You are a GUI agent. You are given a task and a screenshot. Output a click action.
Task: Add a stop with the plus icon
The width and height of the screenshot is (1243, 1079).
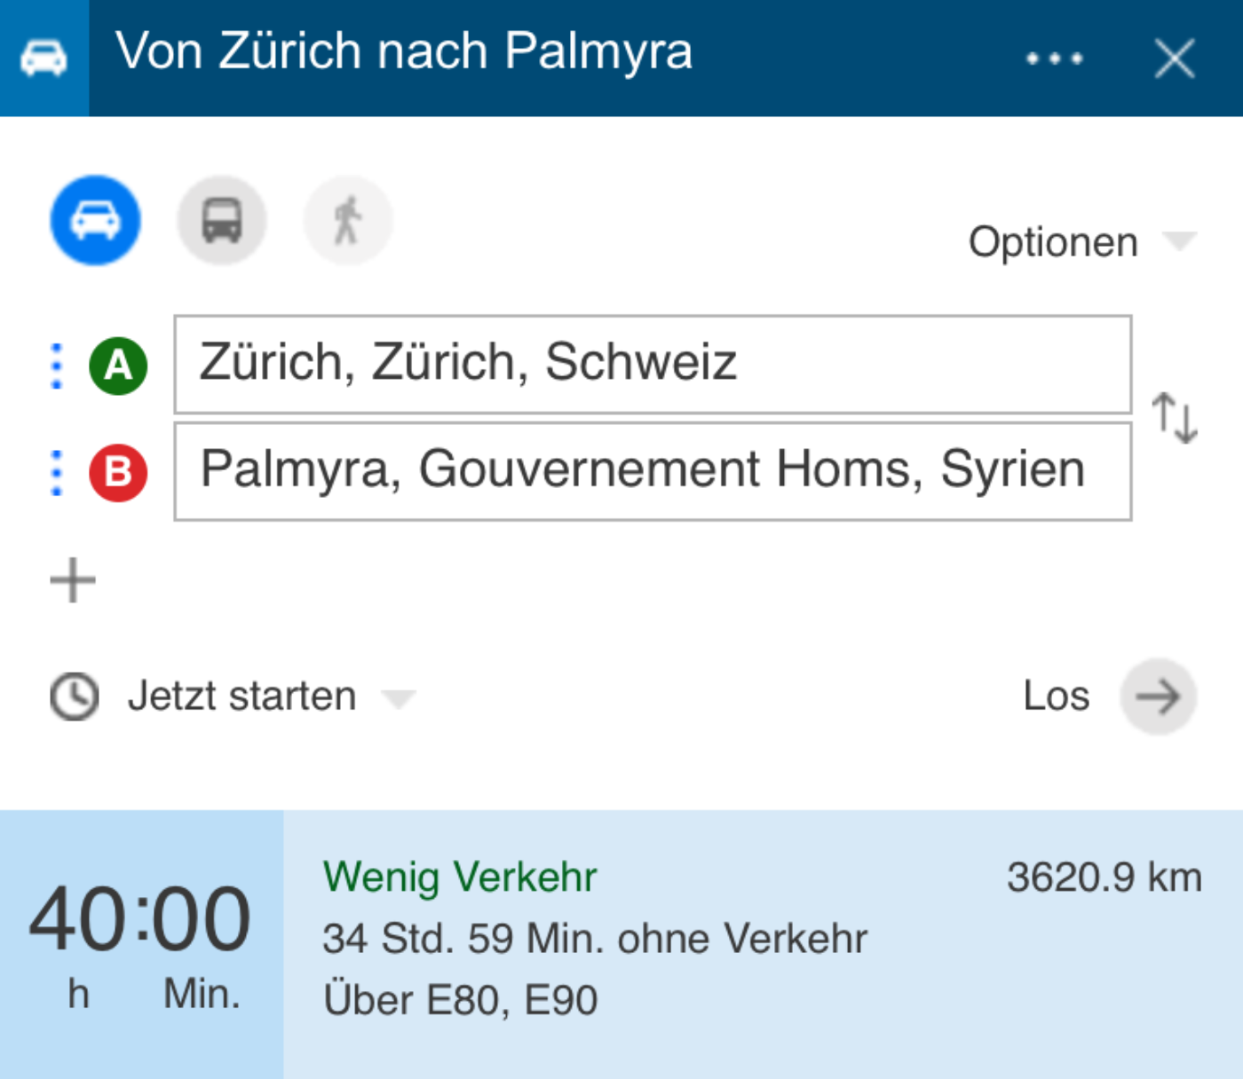tap(74, 579)
